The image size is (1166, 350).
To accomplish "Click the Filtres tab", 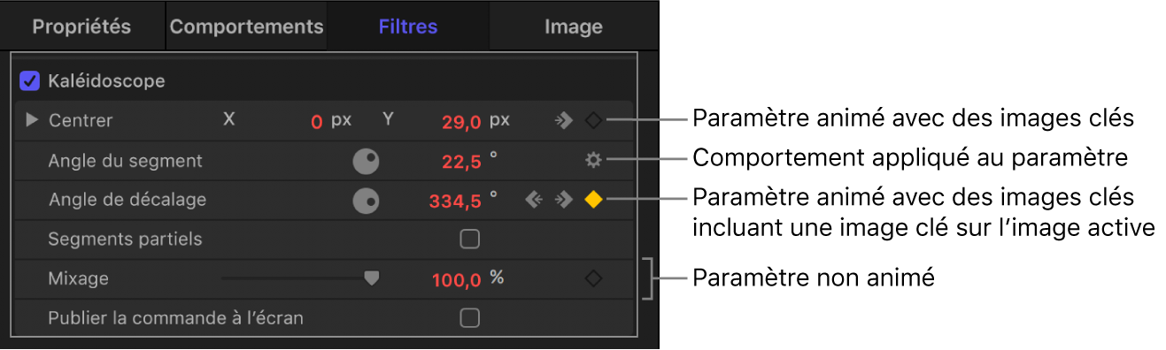I will [x=408, y=27].
